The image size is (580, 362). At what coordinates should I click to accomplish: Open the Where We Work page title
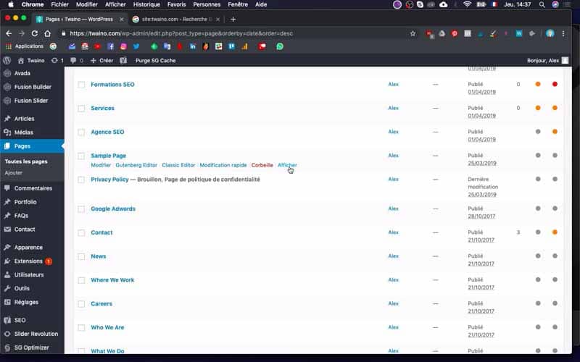(x=112, y=280)
